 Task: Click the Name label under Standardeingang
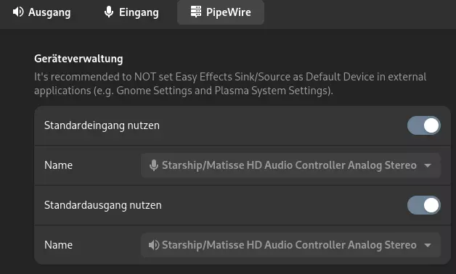pyautogui.click(x=59, y=165)
